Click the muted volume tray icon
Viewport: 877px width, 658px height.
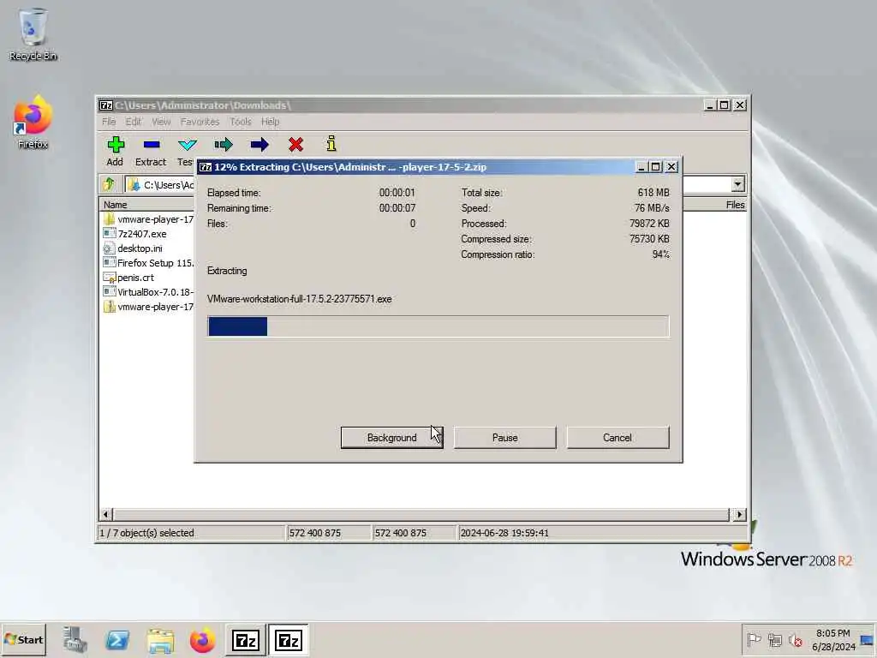click(796, 639)
